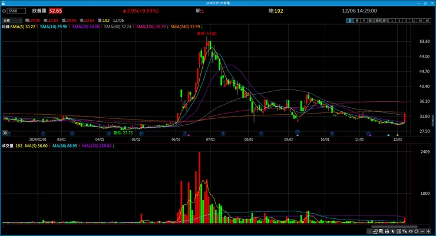The width and height of the screenshot is (436, 236).
Task: Click the Y-axis cursor tool icon
Action: [405, 231]
